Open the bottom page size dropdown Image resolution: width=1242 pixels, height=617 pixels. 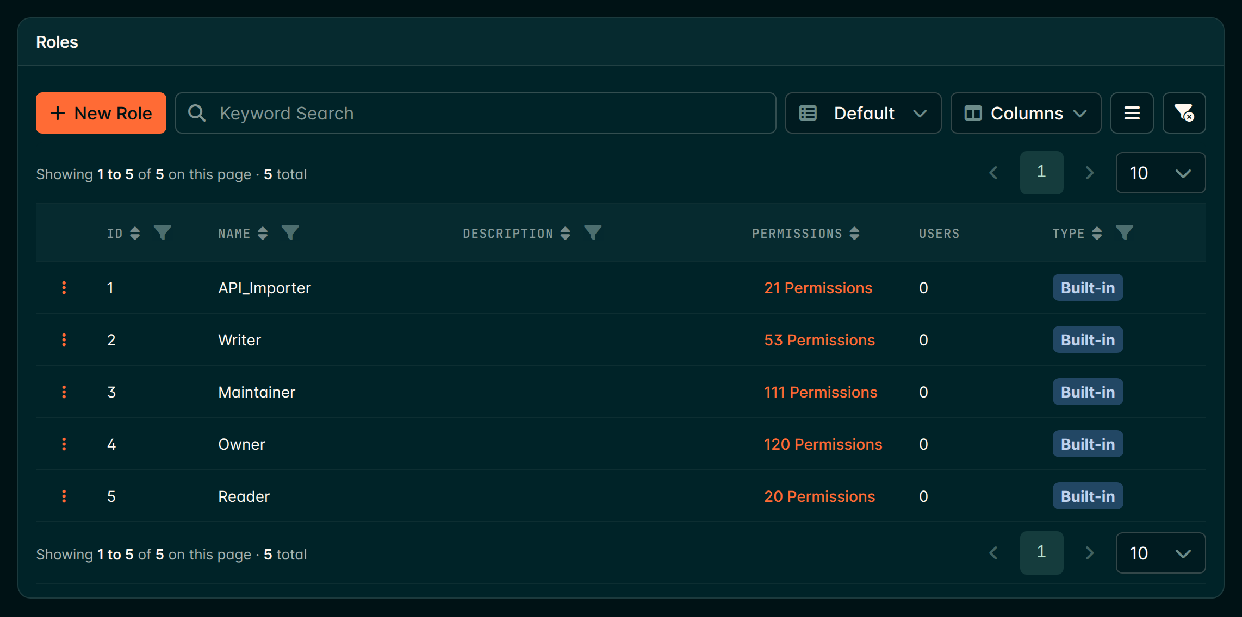(1160, 553)
